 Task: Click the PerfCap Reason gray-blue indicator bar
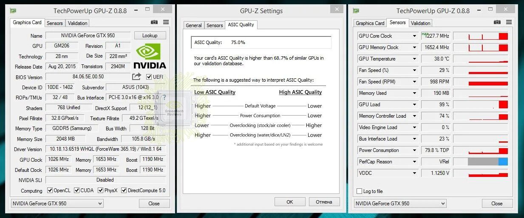click(481, 162)
